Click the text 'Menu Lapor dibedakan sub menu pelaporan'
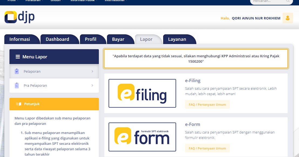Screen dimensions: 299x157 point(52,118)
